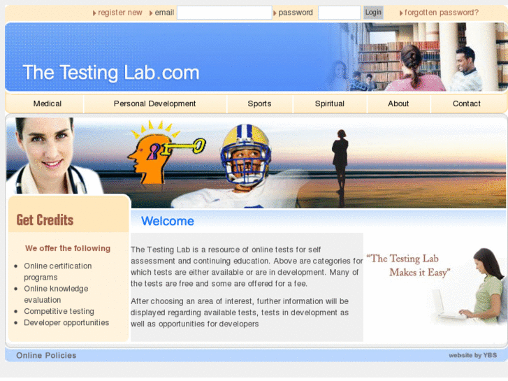This screenshot has height=381, width=508.
Task: Click the Login button
Action: pyautogui.click(x=373, y=13)
